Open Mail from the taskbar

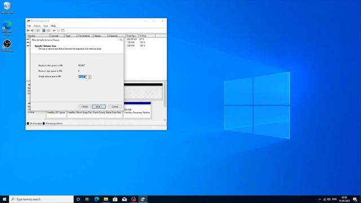coord(124,199)
